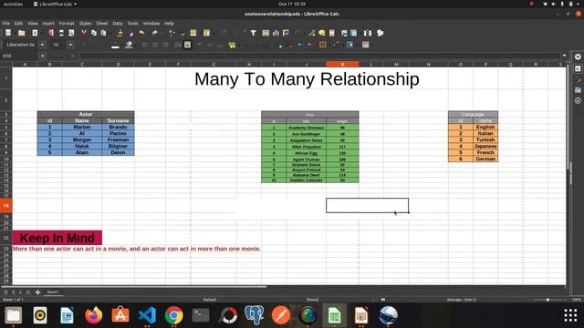Add a new sheet with plus button
Screen dimensions: 584x328
pos(37,292)
